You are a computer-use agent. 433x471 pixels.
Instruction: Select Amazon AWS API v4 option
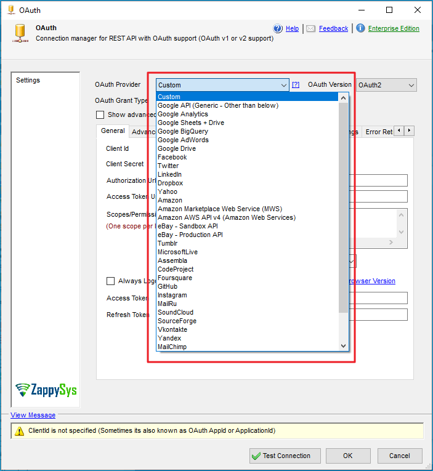(248, 217)
